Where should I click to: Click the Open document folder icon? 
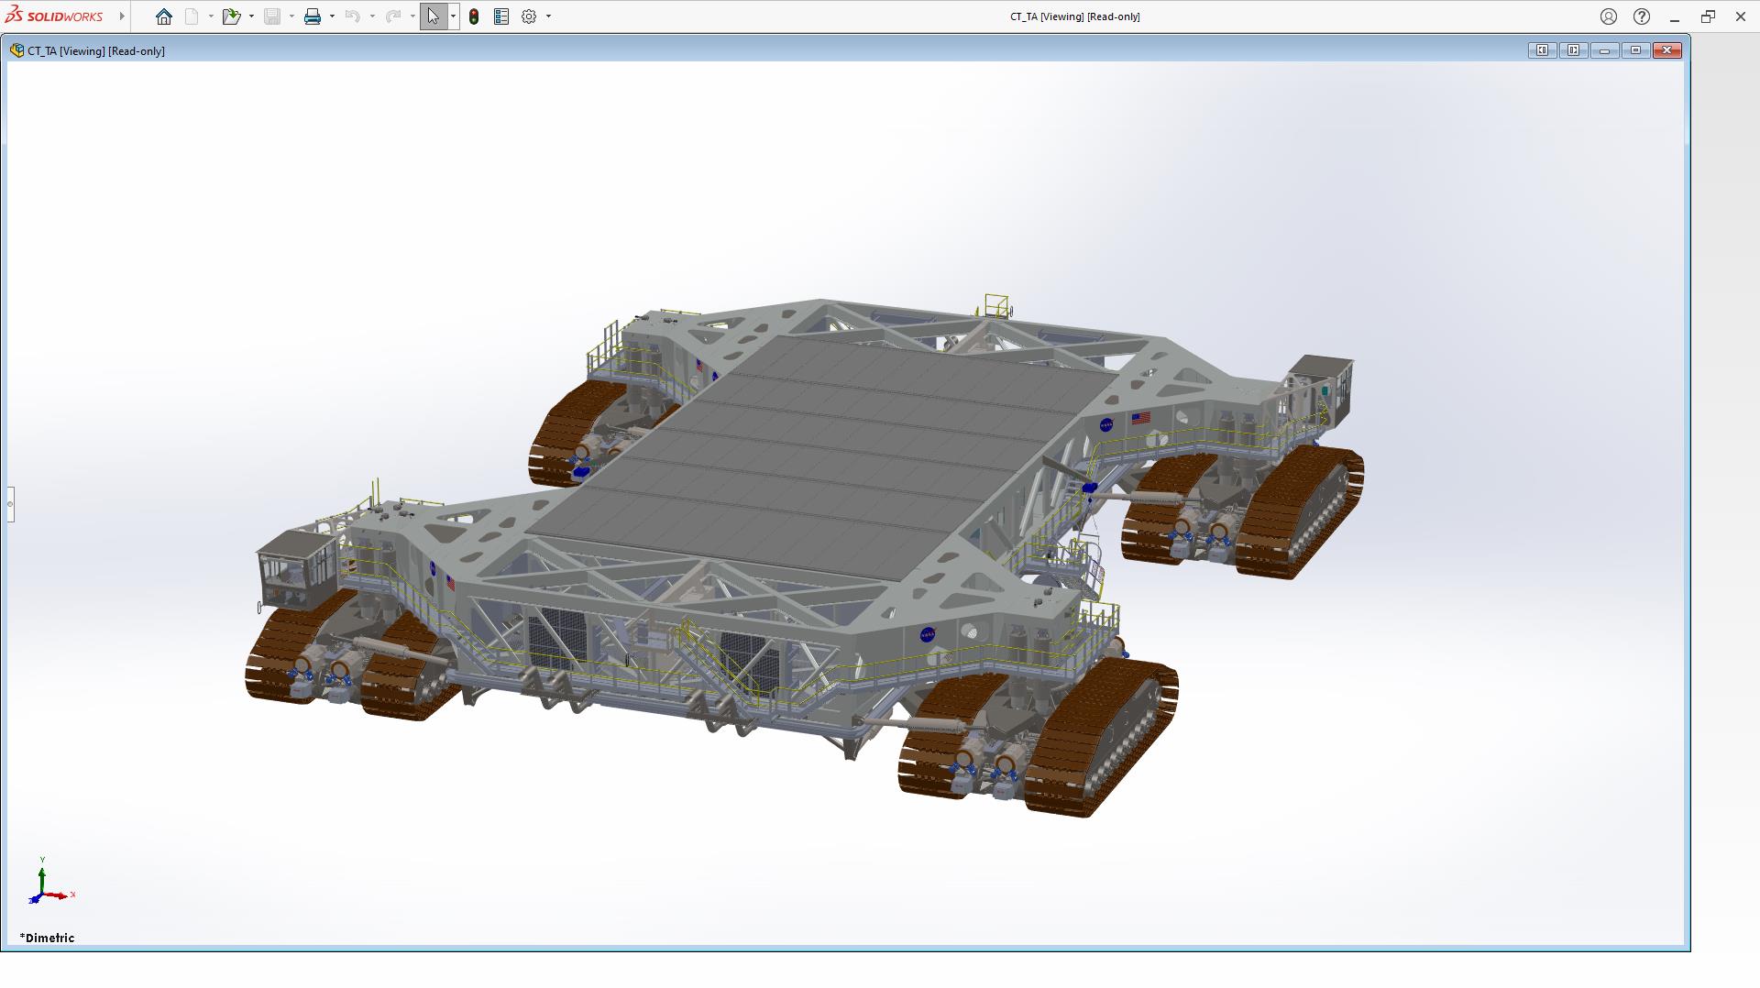coord(230,16)
